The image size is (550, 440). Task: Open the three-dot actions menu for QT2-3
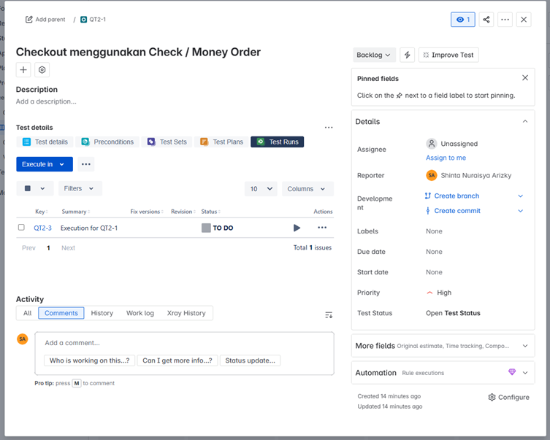[322, 228]
